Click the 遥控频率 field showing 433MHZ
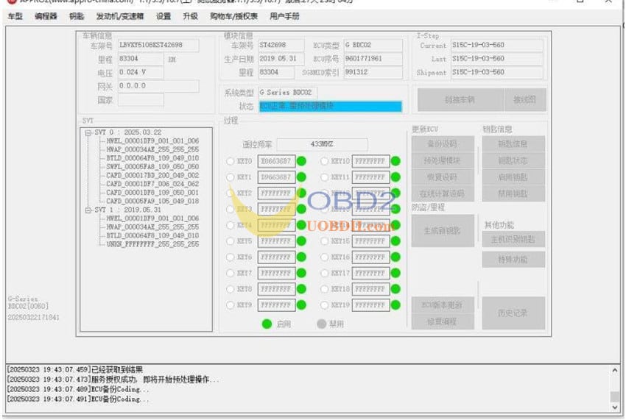Image resolution: width=626 pixels, height=420 pixels. tap(322, 144)
